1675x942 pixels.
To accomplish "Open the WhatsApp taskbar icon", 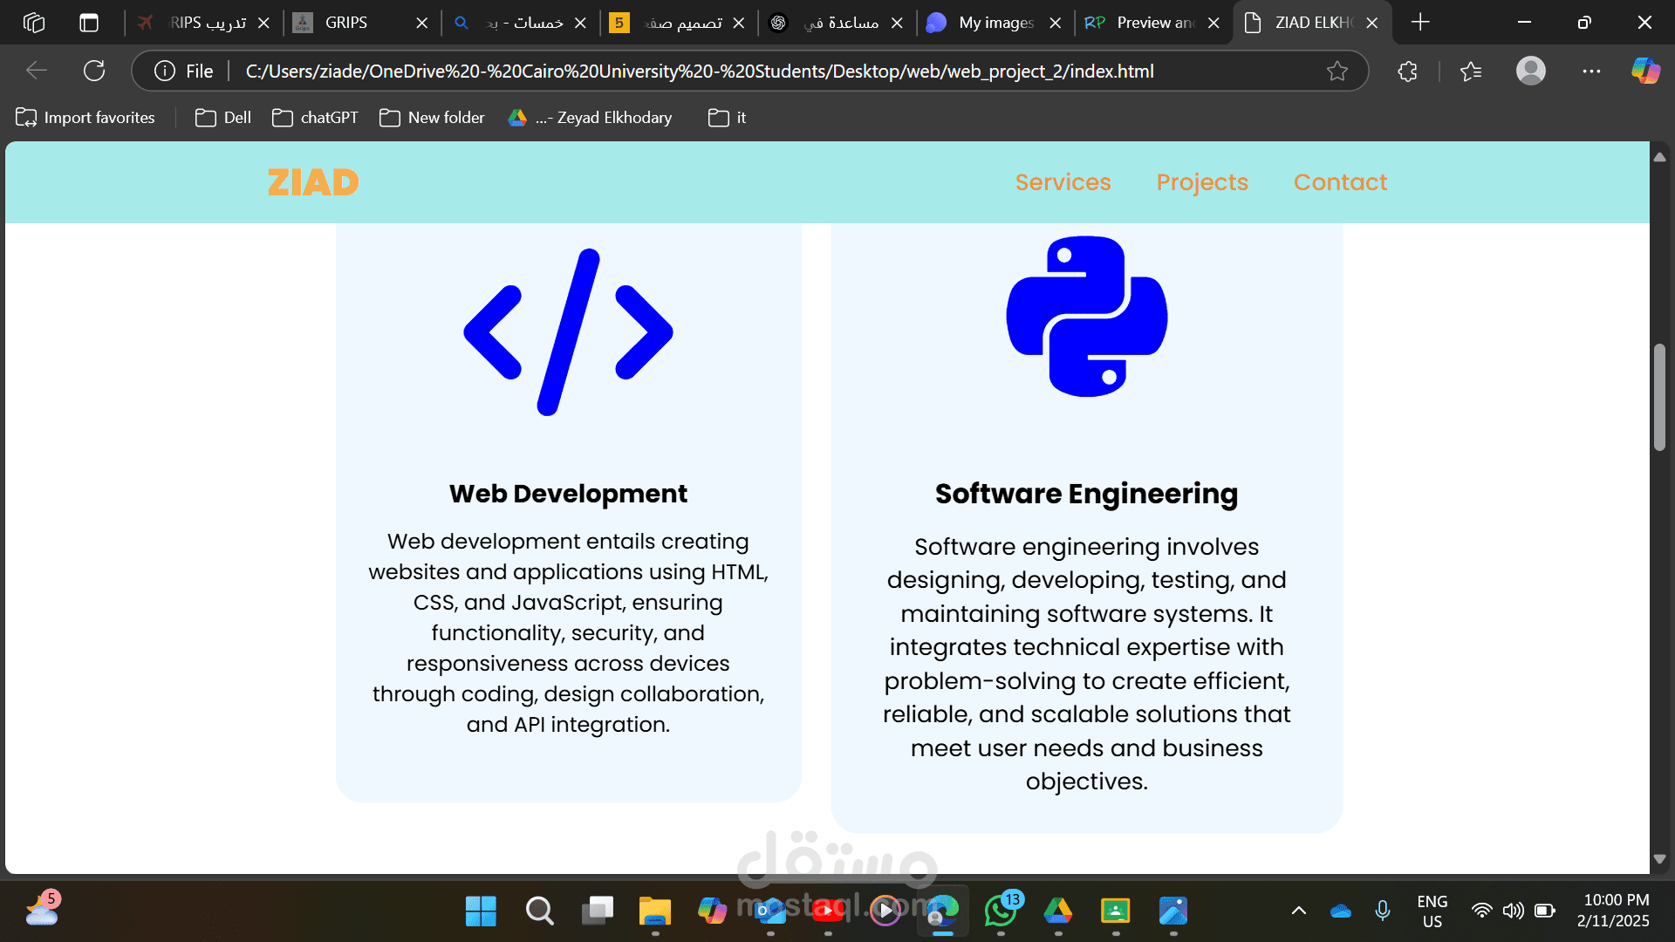I will tap(1001, 911).
